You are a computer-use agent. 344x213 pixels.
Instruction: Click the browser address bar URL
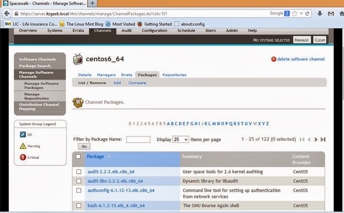93,14
